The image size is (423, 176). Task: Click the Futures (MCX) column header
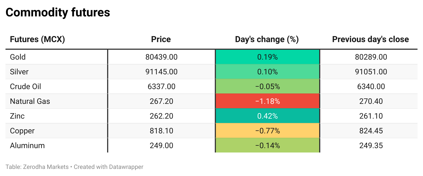(37, 39)
